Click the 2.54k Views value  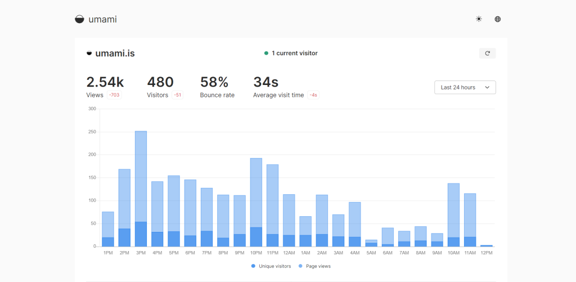pos(104,82)
